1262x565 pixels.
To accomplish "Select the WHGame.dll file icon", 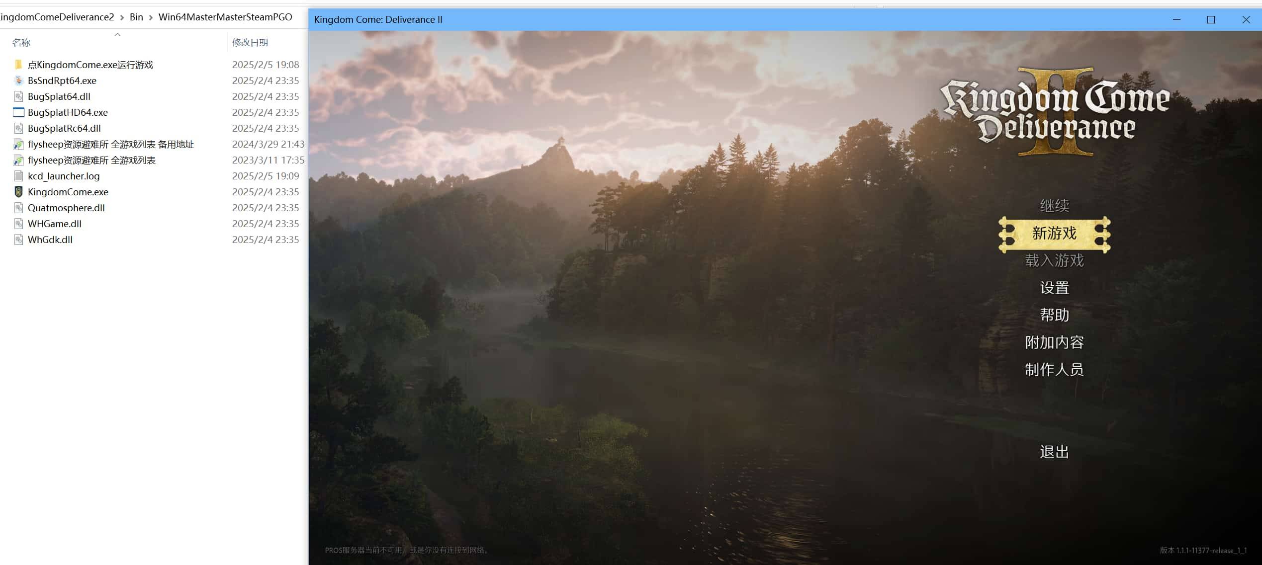I will (x=18, y=224).
